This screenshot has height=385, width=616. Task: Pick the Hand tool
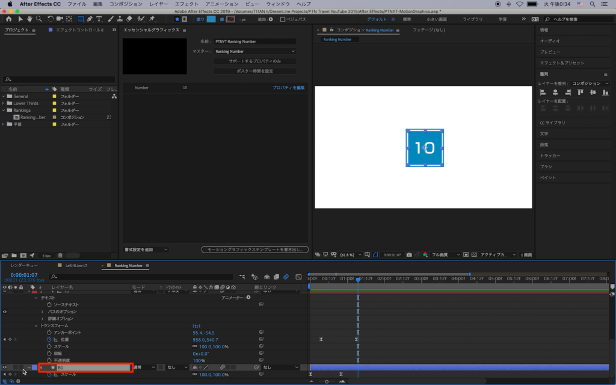click(30, 19)
